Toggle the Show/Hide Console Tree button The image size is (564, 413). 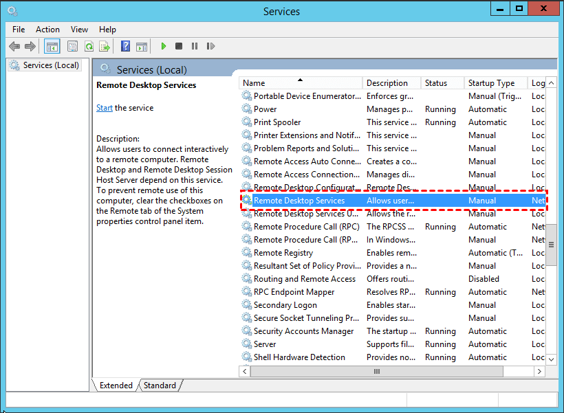52,47
